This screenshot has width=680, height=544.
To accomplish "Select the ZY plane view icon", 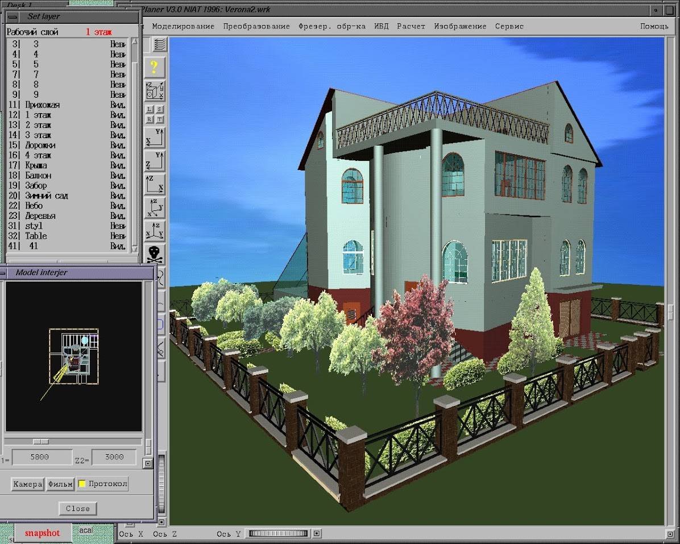I will point(155,161).
